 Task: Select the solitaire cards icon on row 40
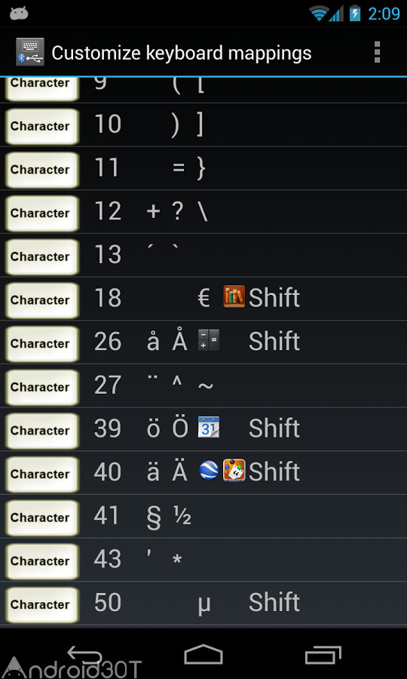click(x=234, y=470)
